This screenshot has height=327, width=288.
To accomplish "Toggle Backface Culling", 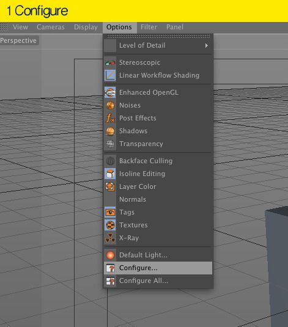I will [x=158, y=161].
